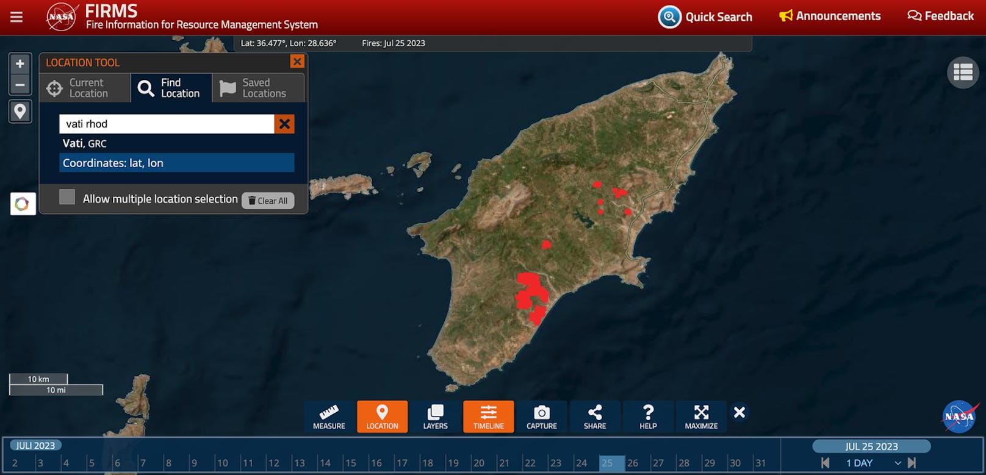This screenshot has width=986, height=475.
Task: Open the Help tool
Action: pos(648,416)
